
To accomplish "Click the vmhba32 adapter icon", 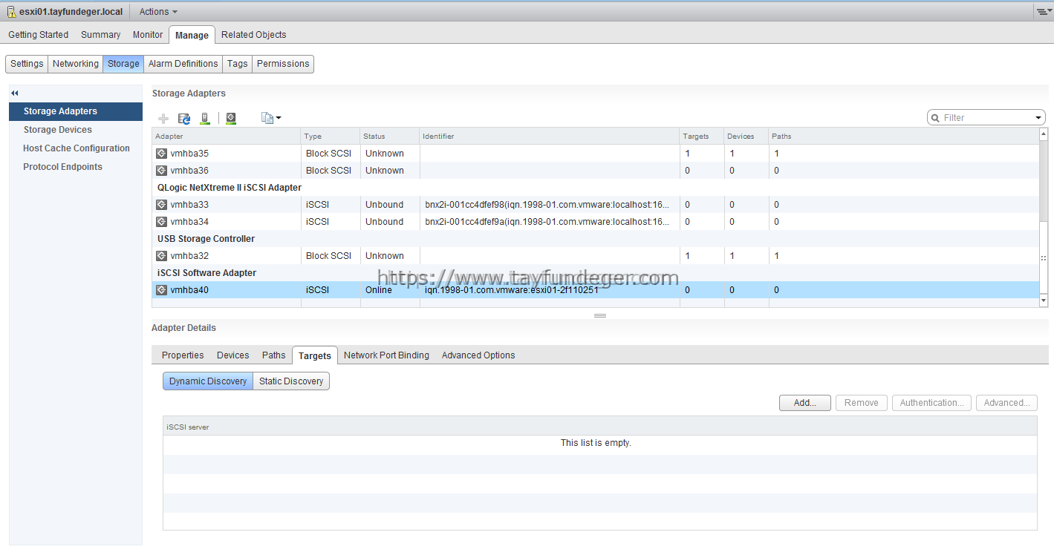I will click(x=161, y=256).
